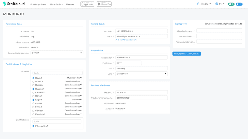The image size is (248, 139).
Task: Click the globe language icon
Action: pos(217,4)
